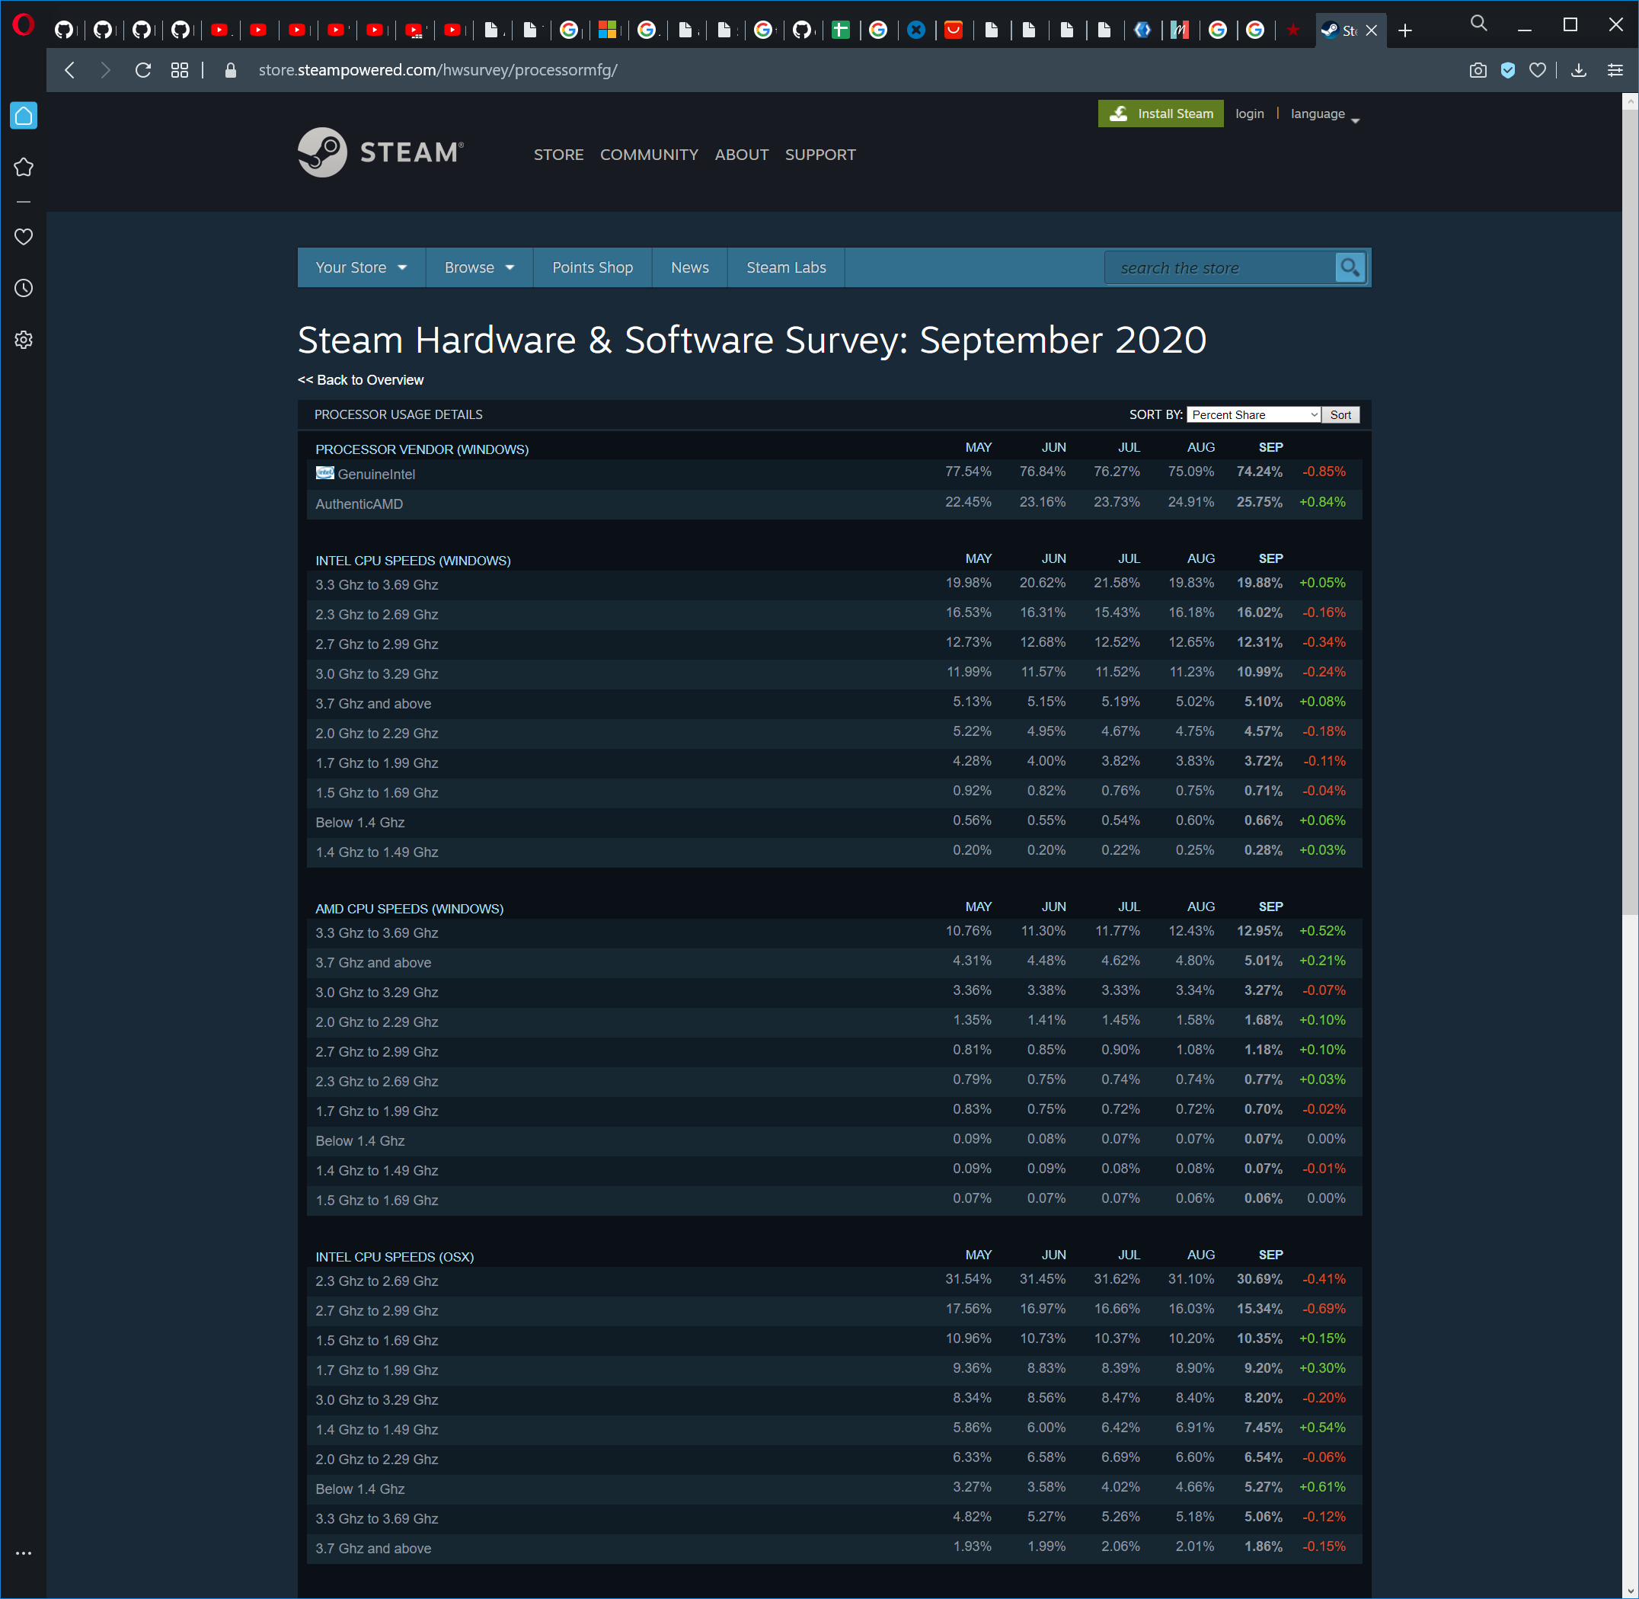Open the language dropdown
The width and height of the screenshot is (1639, 1599).
point(1324,114)
